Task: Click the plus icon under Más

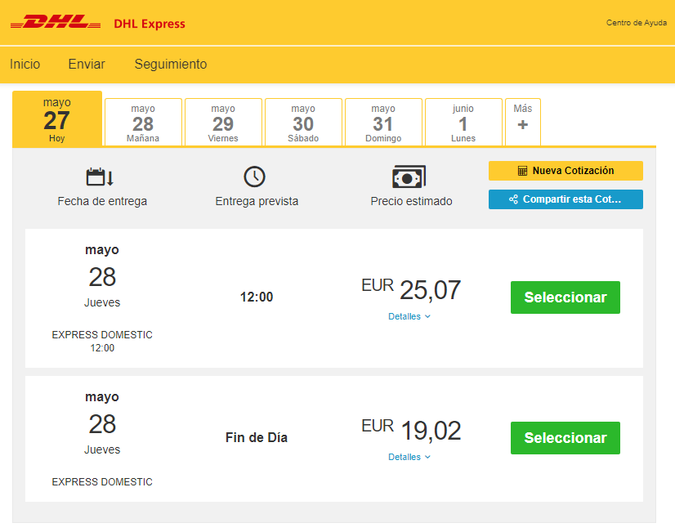Action: 523,125
